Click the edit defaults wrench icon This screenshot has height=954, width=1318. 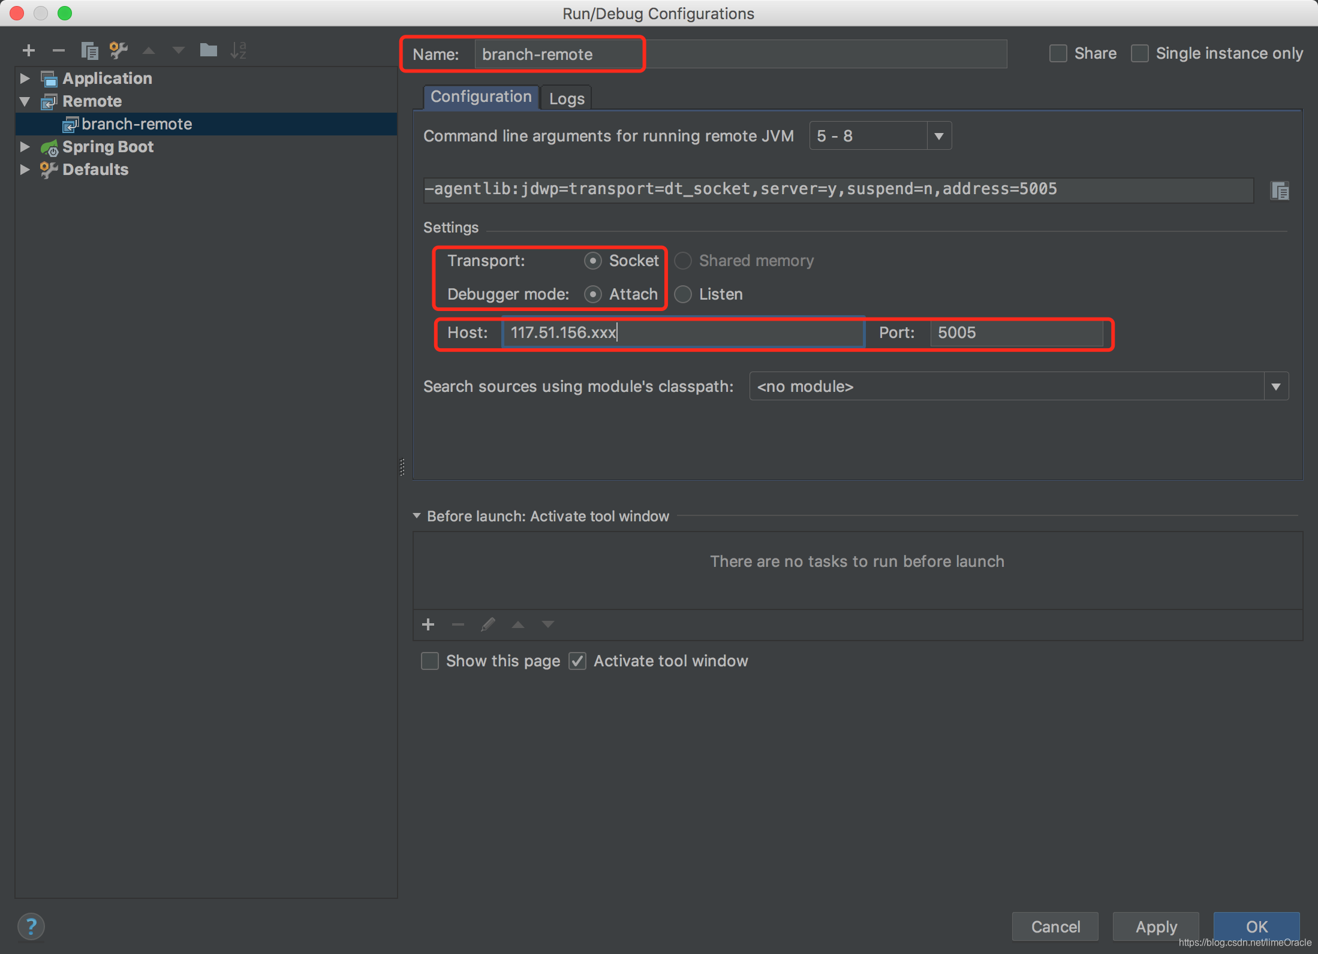coord(119,50)
